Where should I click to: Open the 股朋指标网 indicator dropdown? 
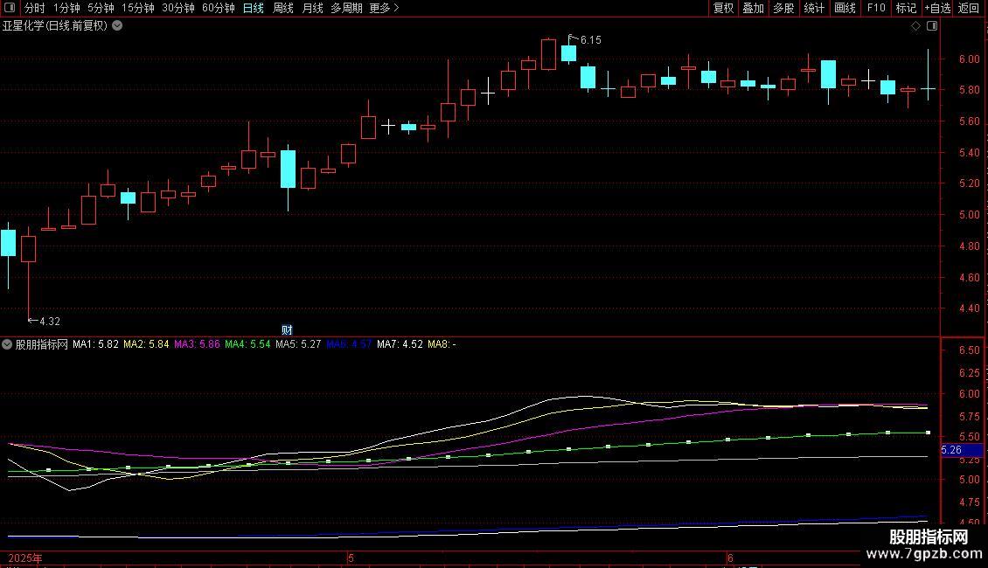[x=7, y=344]
